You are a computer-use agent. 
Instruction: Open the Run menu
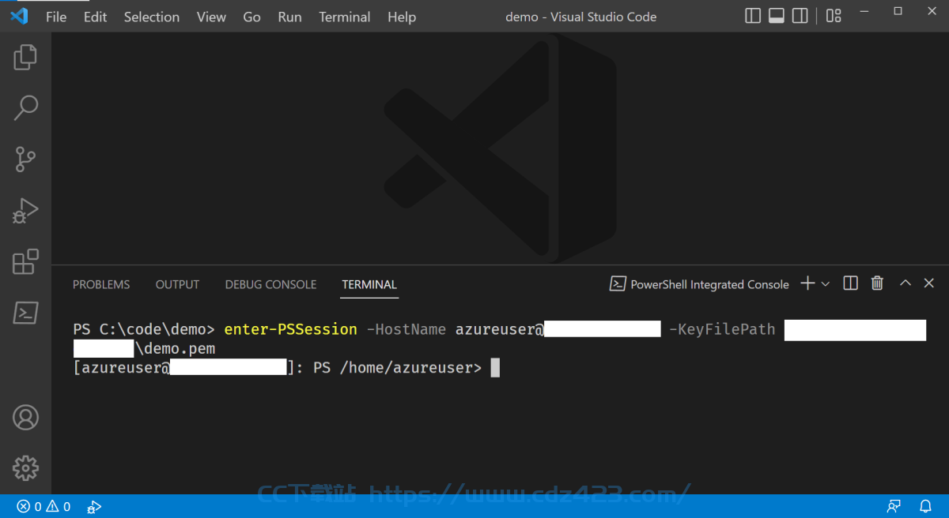pos(289,17)
